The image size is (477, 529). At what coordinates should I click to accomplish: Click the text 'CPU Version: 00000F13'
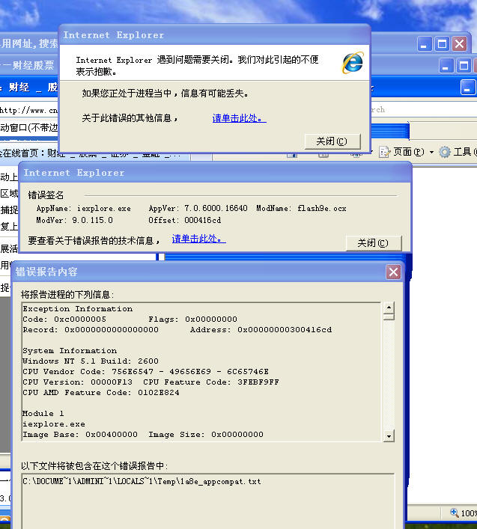[78, 382]
